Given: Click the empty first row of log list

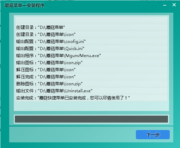Looking at the screenshot, I should (91, 20).
